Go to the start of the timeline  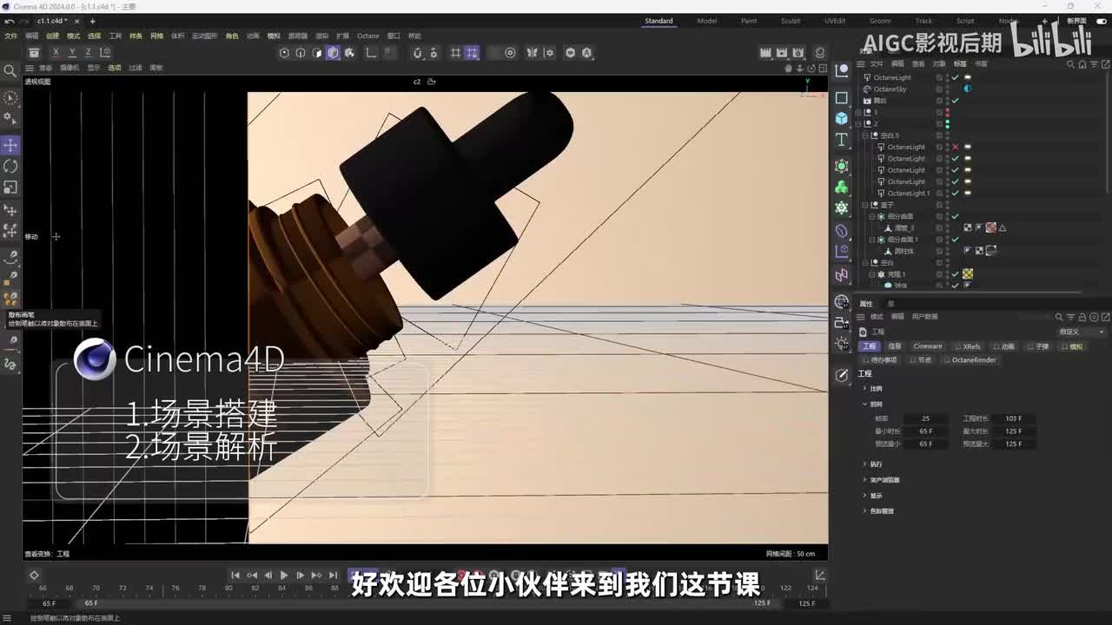click(x=235, y=575)
